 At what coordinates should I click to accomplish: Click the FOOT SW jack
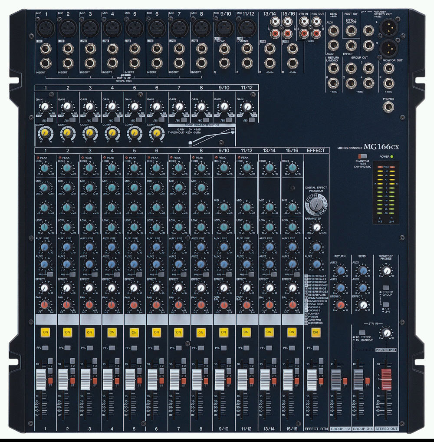pyautogui.click(x=351, y=30)
